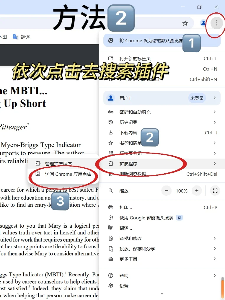
Task: Select 打开新的标签页 menu item
Action: point(162,58)
